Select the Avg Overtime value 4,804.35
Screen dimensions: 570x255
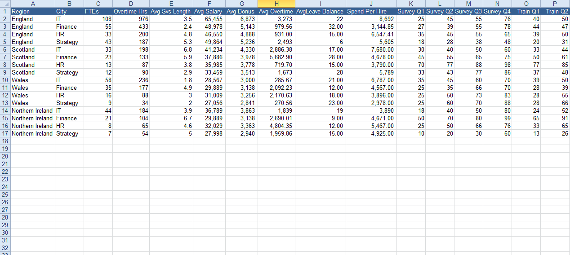[276, 126]
